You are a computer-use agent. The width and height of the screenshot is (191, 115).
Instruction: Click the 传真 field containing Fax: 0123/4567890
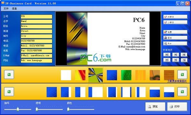pos(36,51)
